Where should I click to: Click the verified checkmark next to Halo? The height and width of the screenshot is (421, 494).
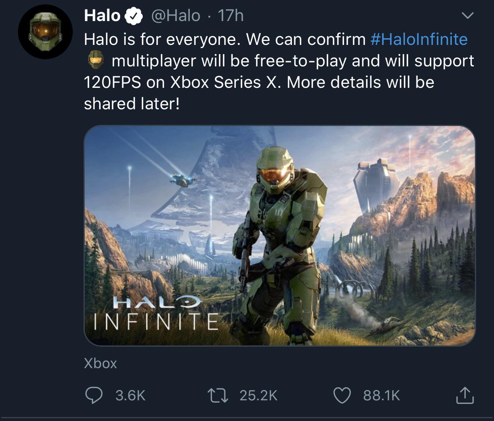pos(134,16)
